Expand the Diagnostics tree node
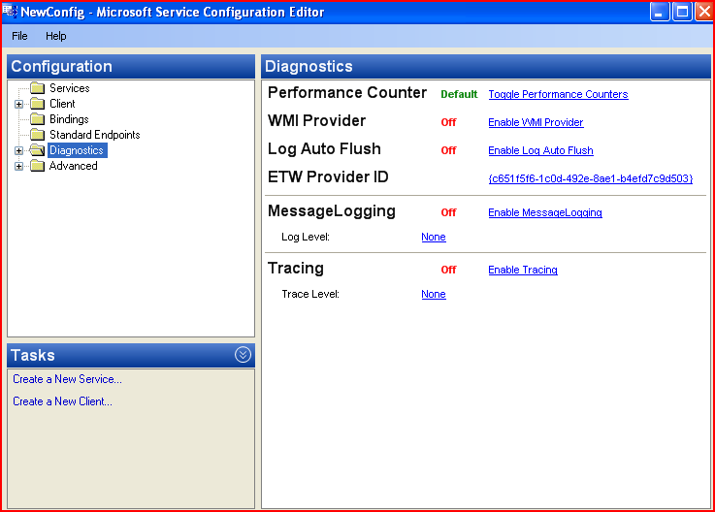Image resolution: width=715 pixels, height=512 pixels. 18,150
